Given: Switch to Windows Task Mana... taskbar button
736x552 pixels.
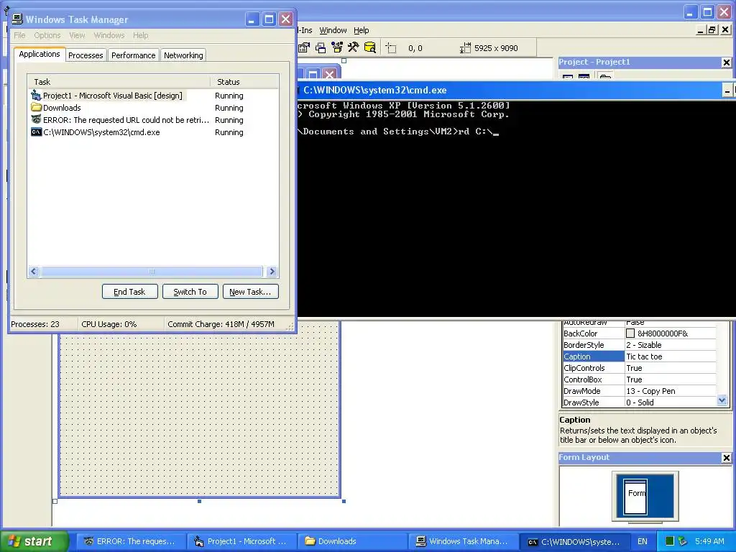Looking at the screenshot, I should (463, 541).
